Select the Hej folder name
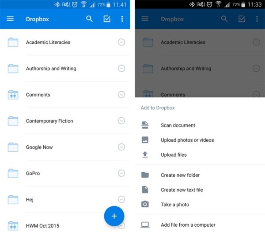The height and width of the screenshot is (232, 265). tap(30, 200)
